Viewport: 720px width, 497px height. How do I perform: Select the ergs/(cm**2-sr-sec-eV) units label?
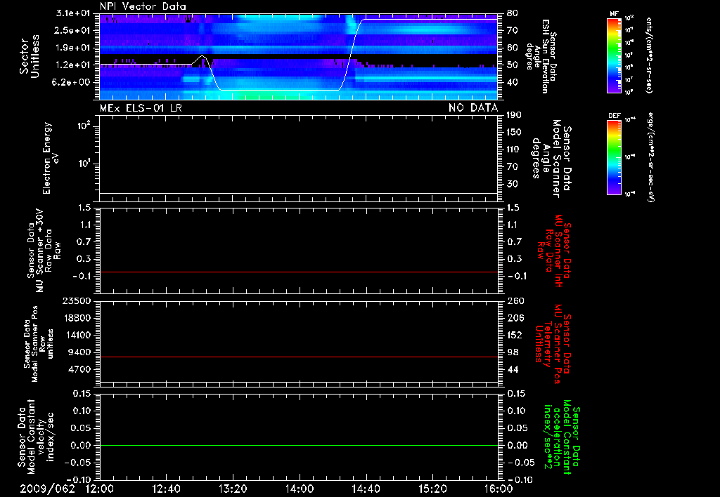point(651,157)
